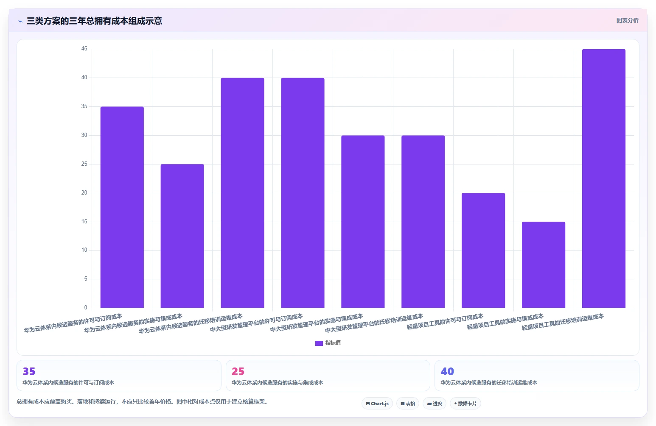The image size is (656, 426).
Task: Click the bar for 华为云体系内候选服务的迁移培训运维成本
Action: point(243,193)
